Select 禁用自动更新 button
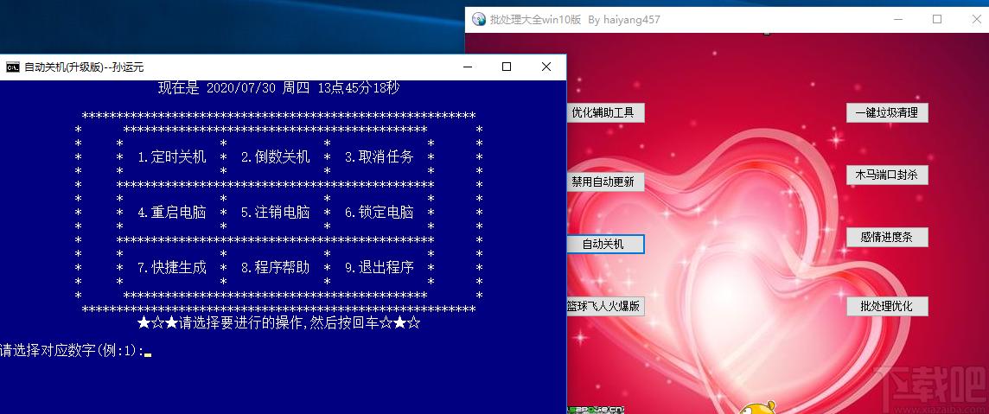989x414 pixels. pos(605,182)
